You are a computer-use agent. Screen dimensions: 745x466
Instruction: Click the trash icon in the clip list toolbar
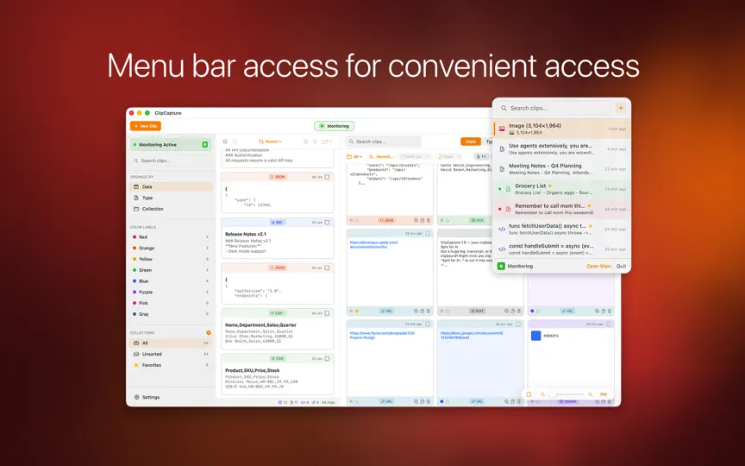tap(315, 142)
